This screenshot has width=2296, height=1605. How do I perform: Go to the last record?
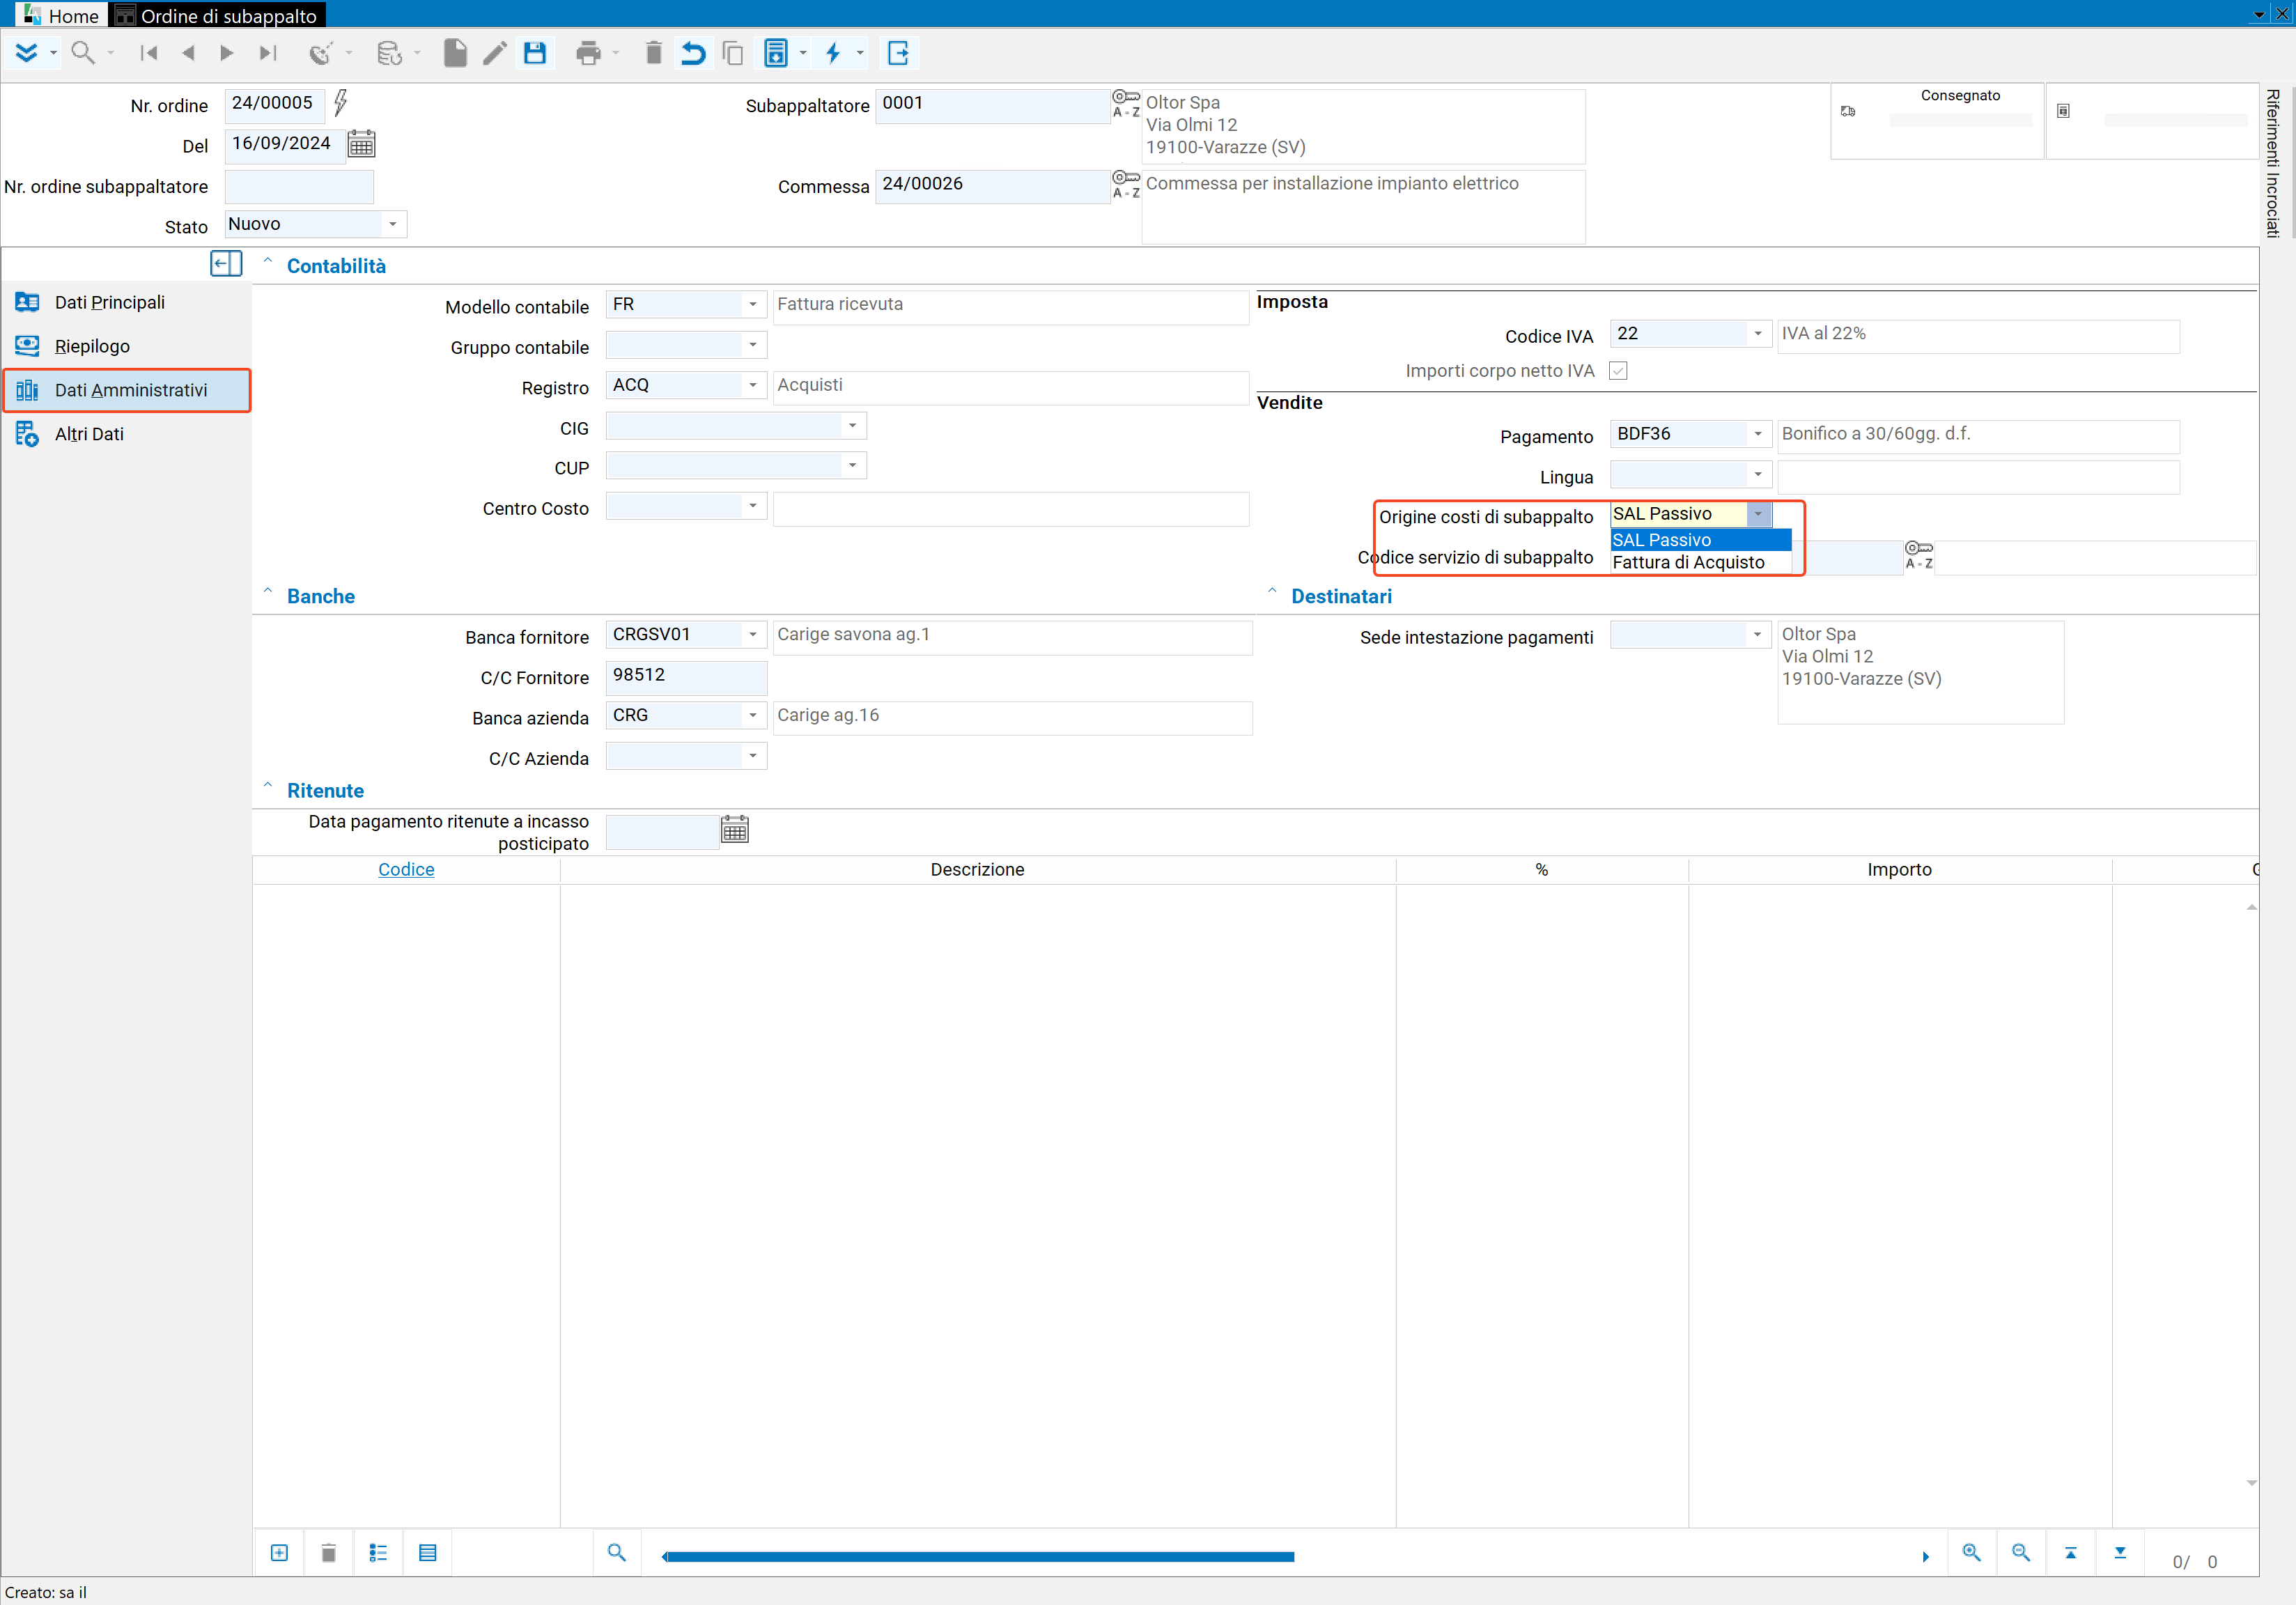267,53
